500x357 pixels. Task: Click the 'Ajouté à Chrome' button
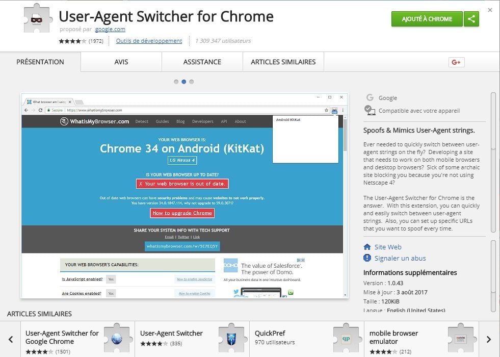[427, 19]
